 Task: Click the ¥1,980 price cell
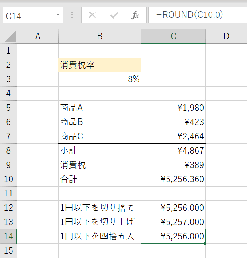pyautogui.click(x=173, y=108)
